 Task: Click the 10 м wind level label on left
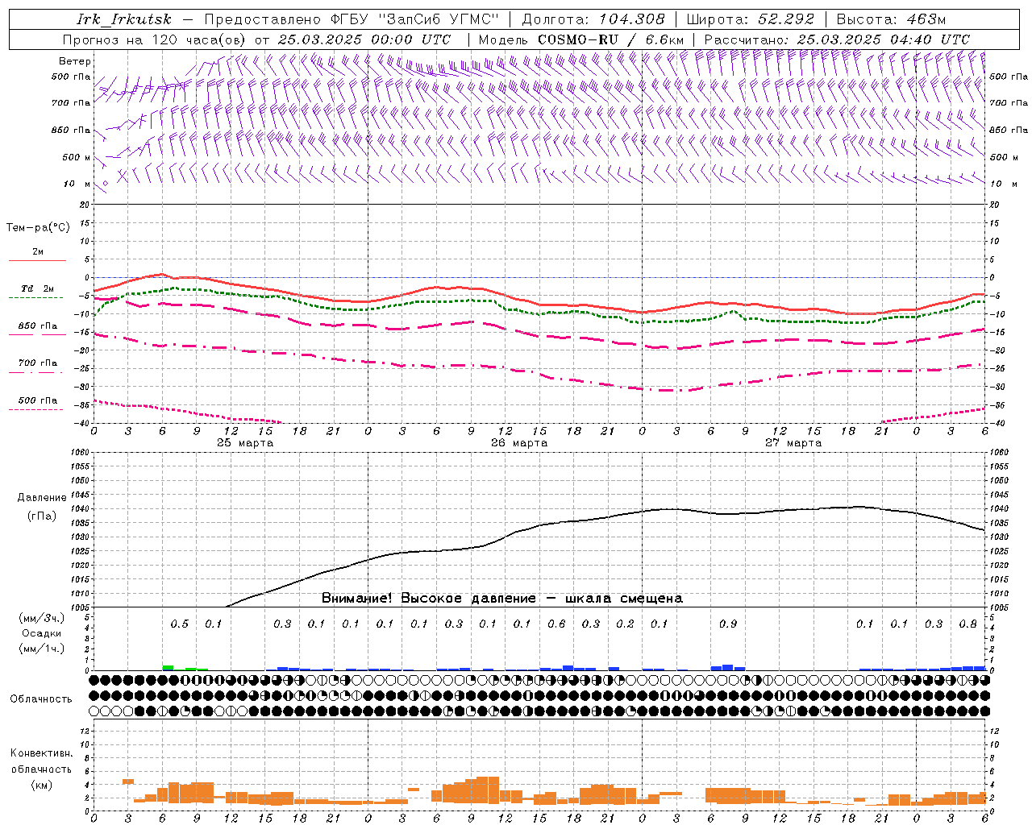(x=77, y=184)
